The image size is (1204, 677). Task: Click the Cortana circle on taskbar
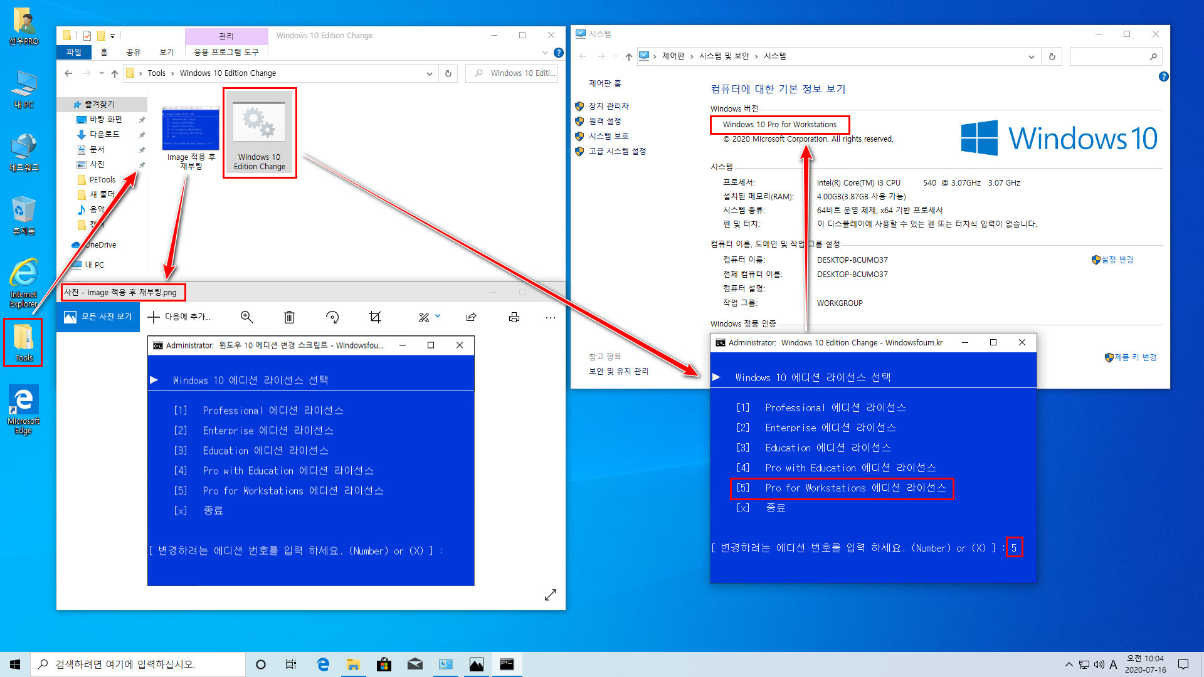point(261,664)
